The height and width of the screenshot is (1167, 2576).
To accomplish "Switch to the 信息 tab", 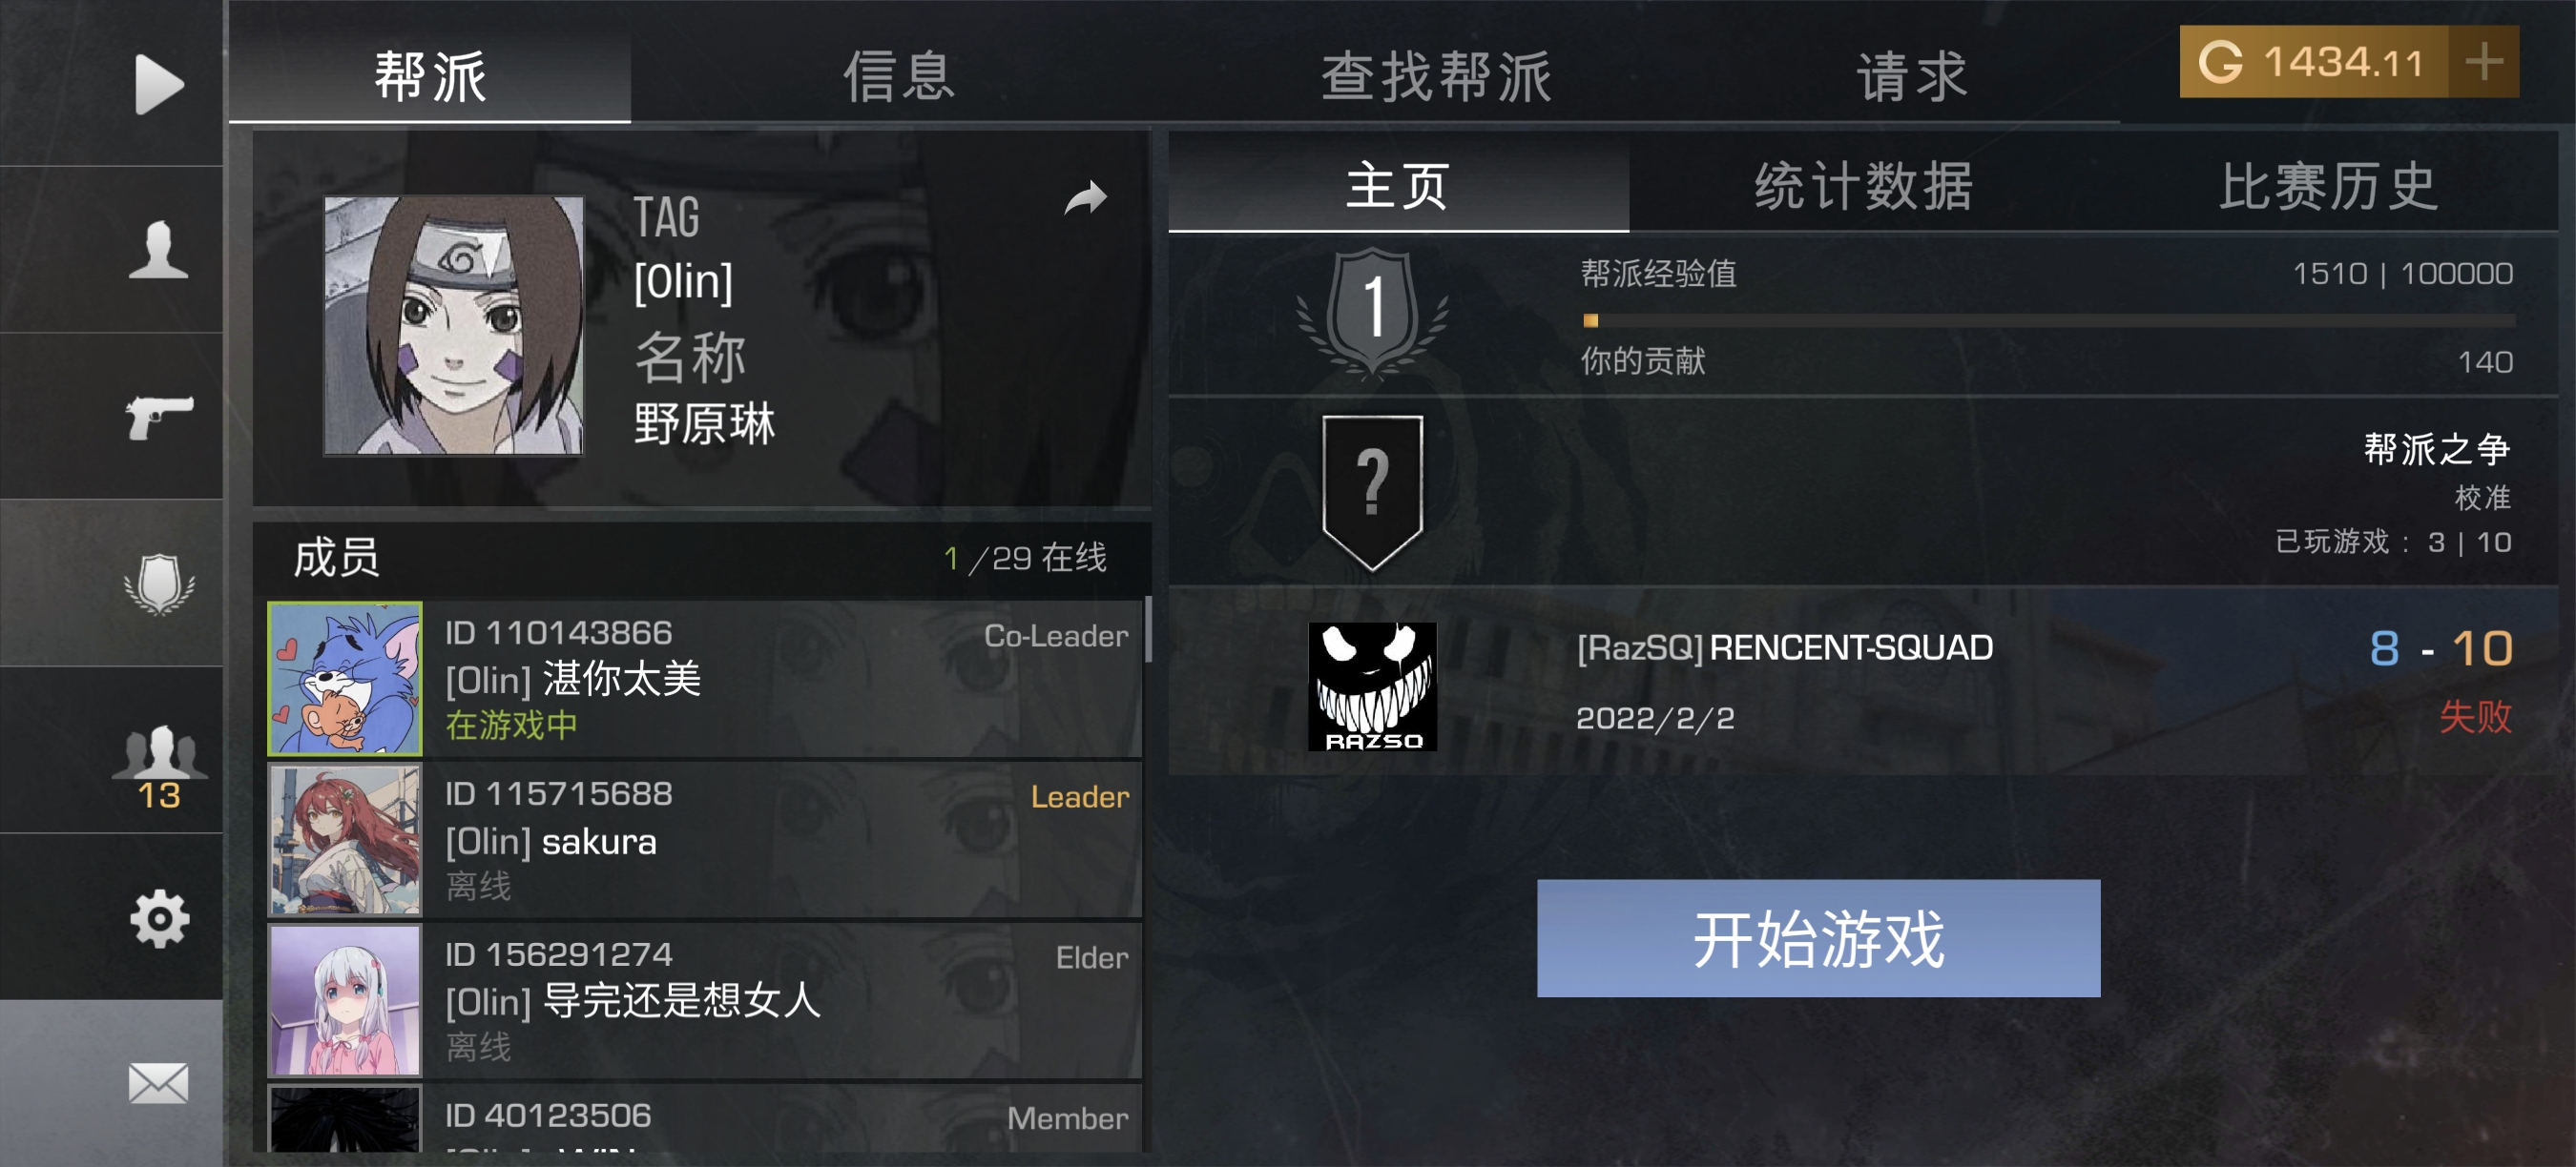I will click(899, 76).
